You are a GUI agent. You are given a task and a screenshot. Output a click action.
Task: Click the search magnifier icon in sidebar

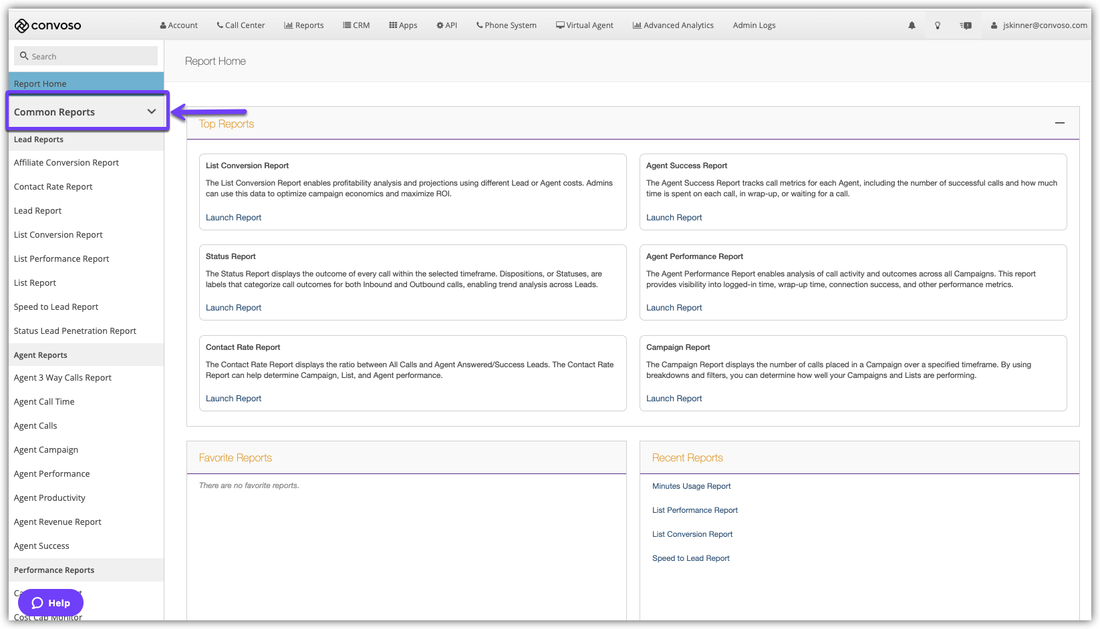click(x=24, y=56)
